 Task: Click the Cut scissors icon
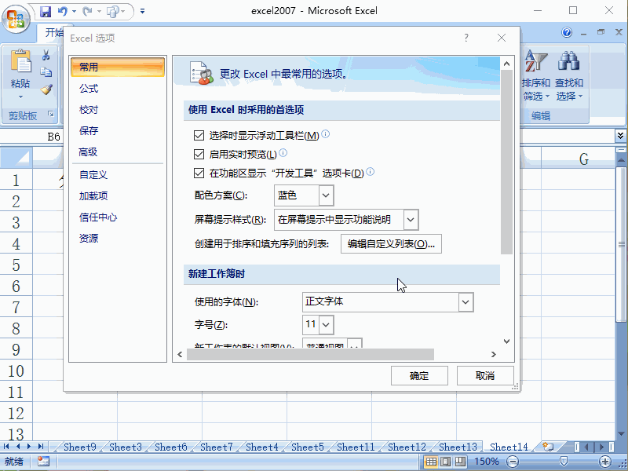pyautogui.click(x=46, y=55)
